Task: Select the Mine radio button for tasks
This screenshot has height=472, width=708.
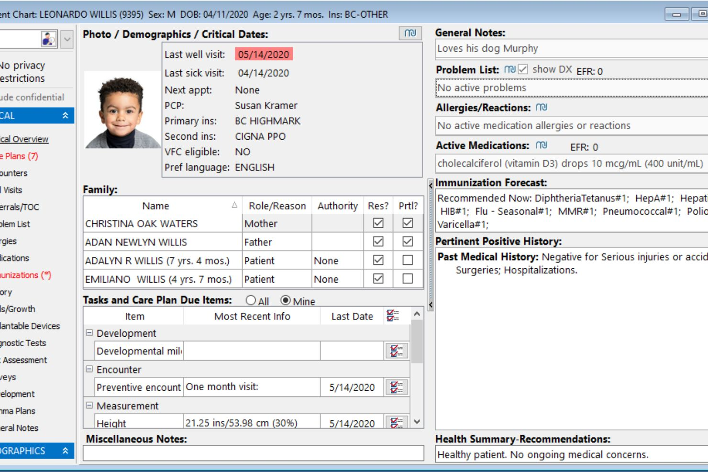Action: click(x=286, y=300)
